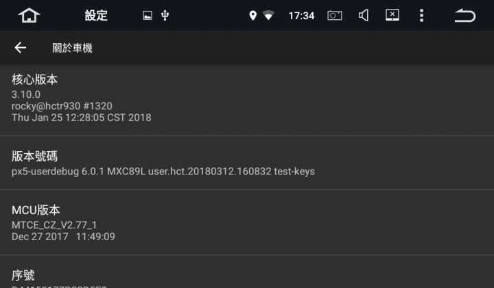Screen dimensions: 494x288
Task: Select the 序號 serial number entry
Action: tap(247, 272)
